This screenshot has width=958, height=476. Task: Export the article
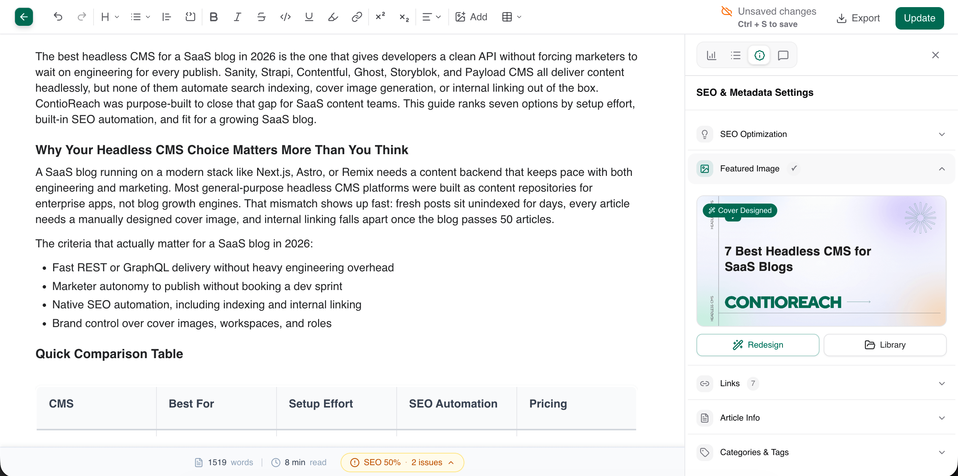[858, 18]
